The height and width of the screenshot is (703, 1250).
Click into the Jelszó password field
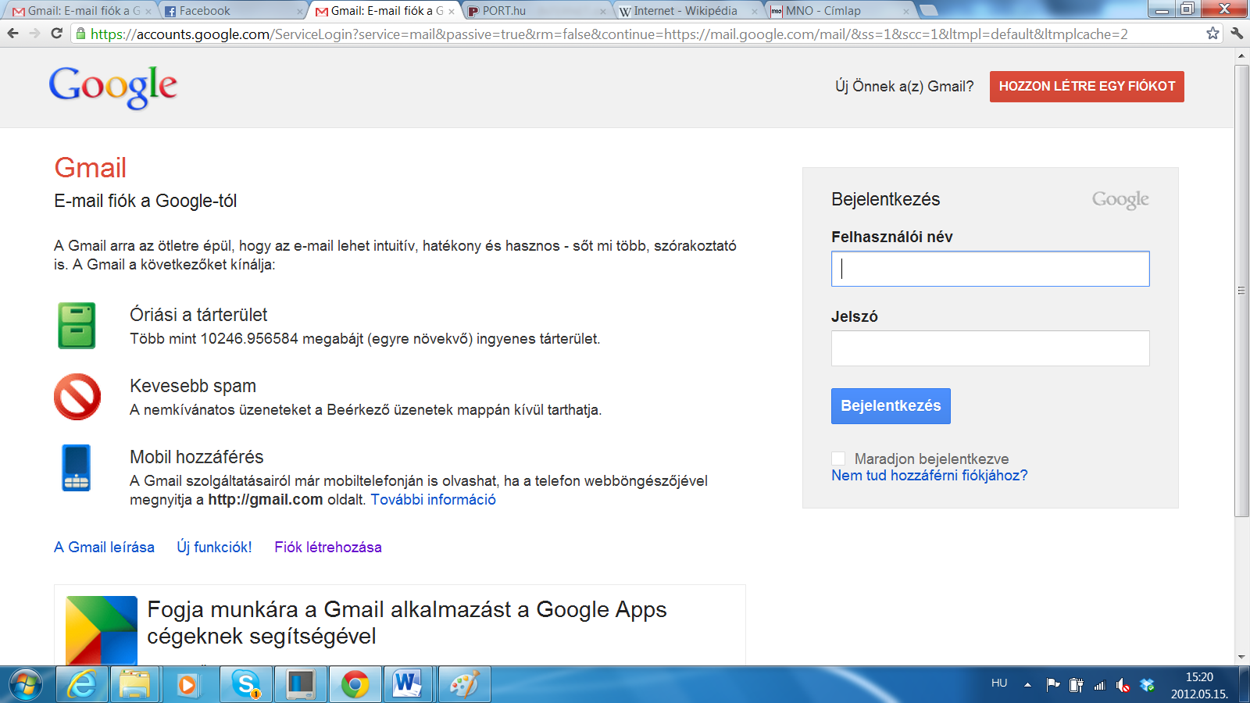coord(990,348)
